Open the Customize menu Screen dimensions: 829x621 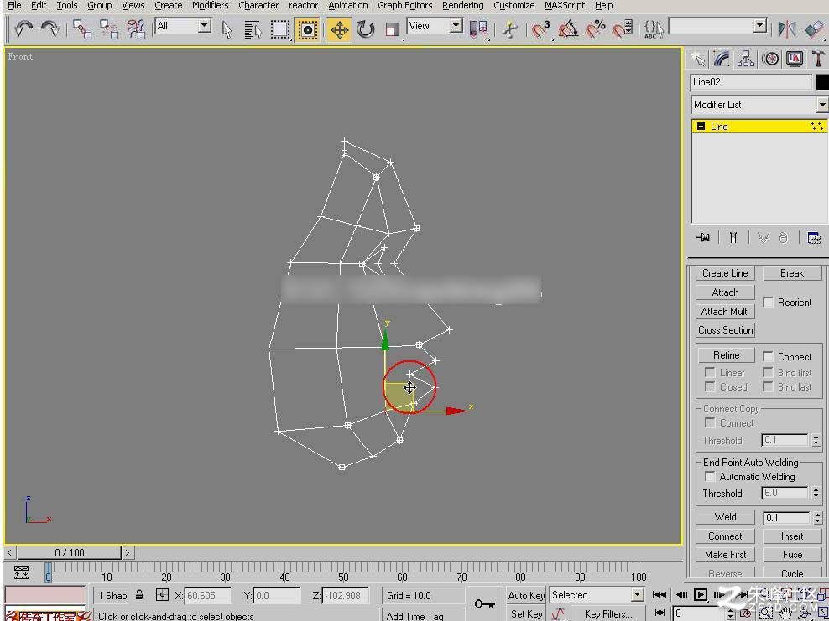514,5
